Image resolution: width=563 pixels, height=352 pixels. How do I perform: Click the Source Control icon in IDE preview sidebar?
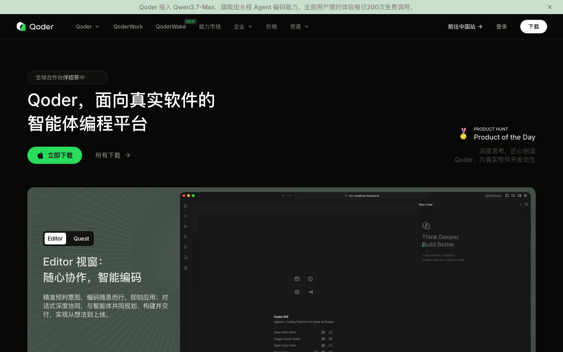[185, 226]
